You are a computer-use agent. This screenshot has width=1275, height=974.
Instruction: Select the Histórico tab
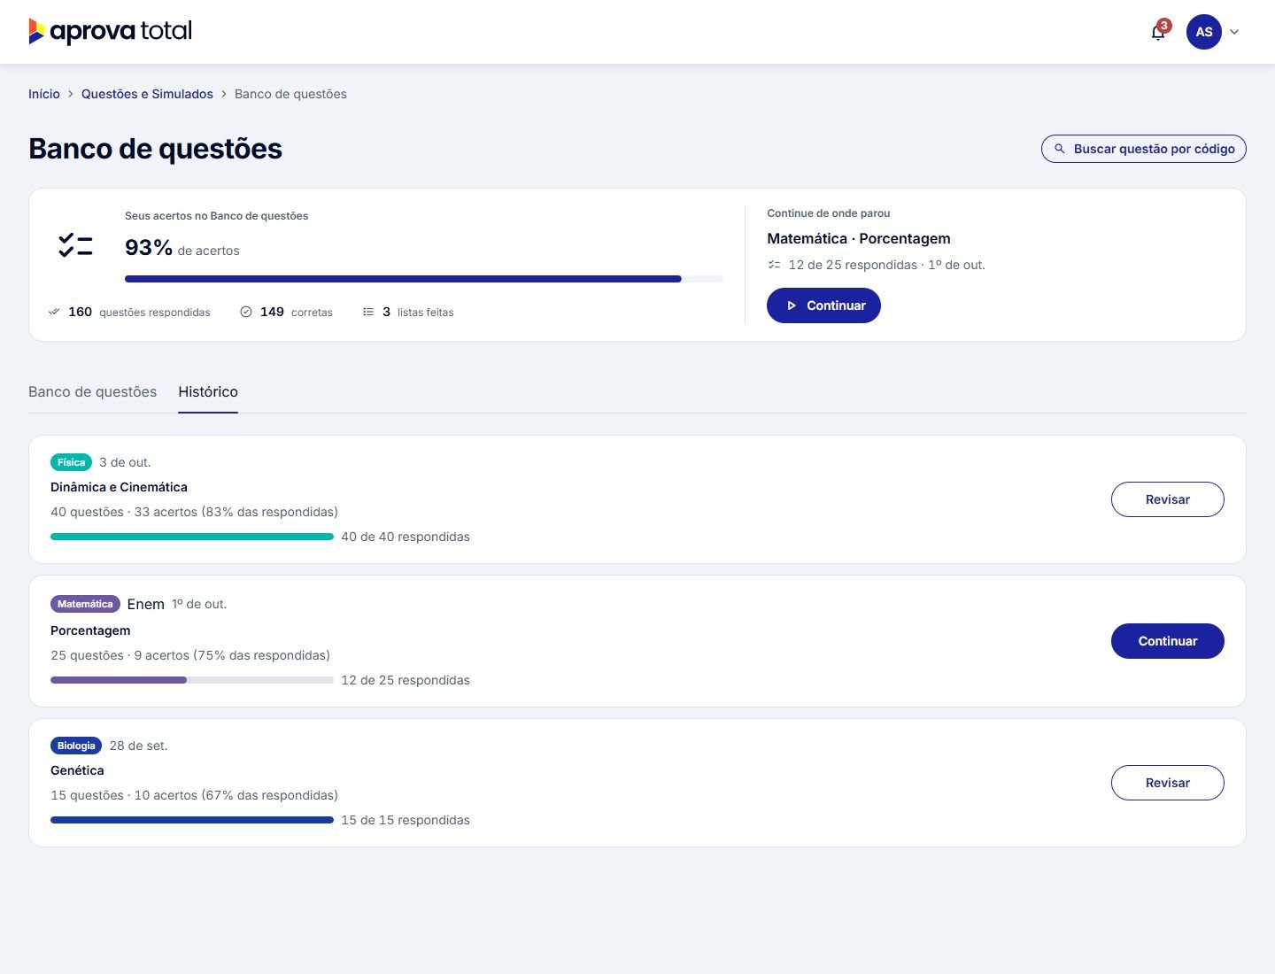[x=208, y=391]
